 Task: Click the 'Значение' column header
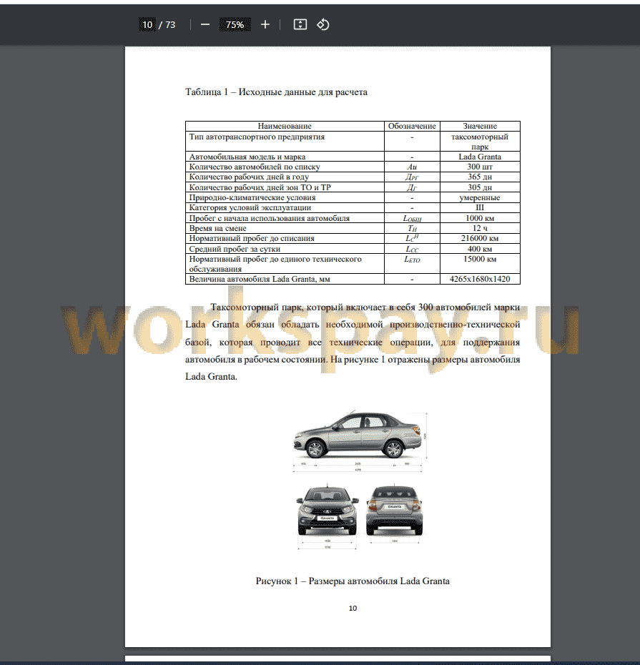click(480, 126)
